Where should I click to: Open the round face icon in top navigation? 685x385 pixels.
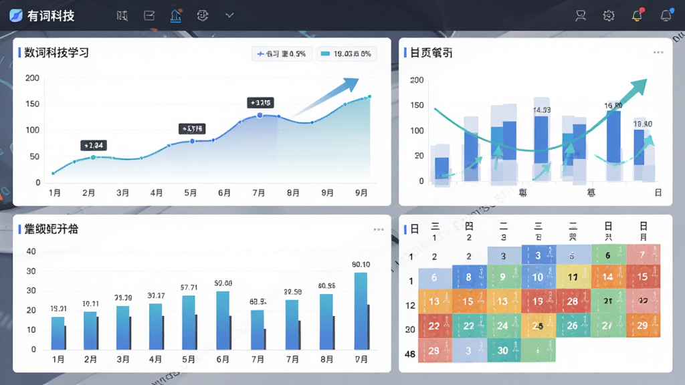click(202, 16)
